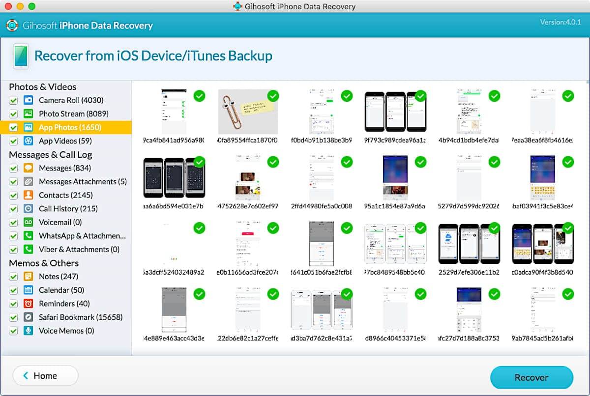Deselect the checkmark on photo 9ca4fb841ad956a98
Image resolution: width=590 pixels, height=396 pixels.
(199, 95)
